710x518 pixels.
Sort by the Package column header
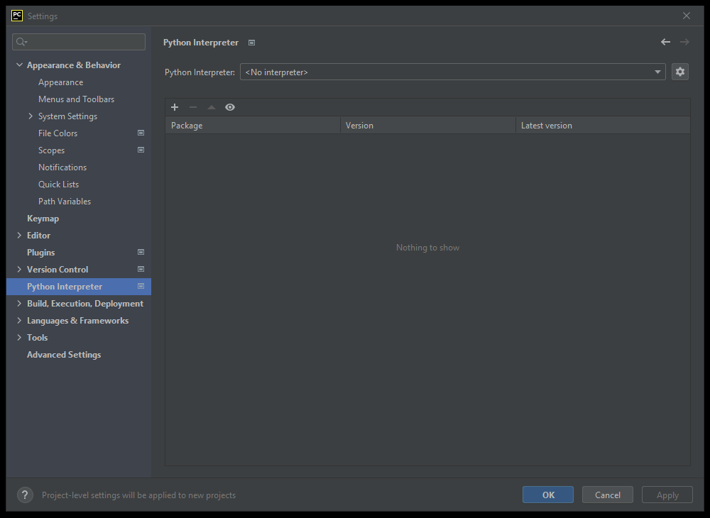pyautogui.click(x=252, y=126)
